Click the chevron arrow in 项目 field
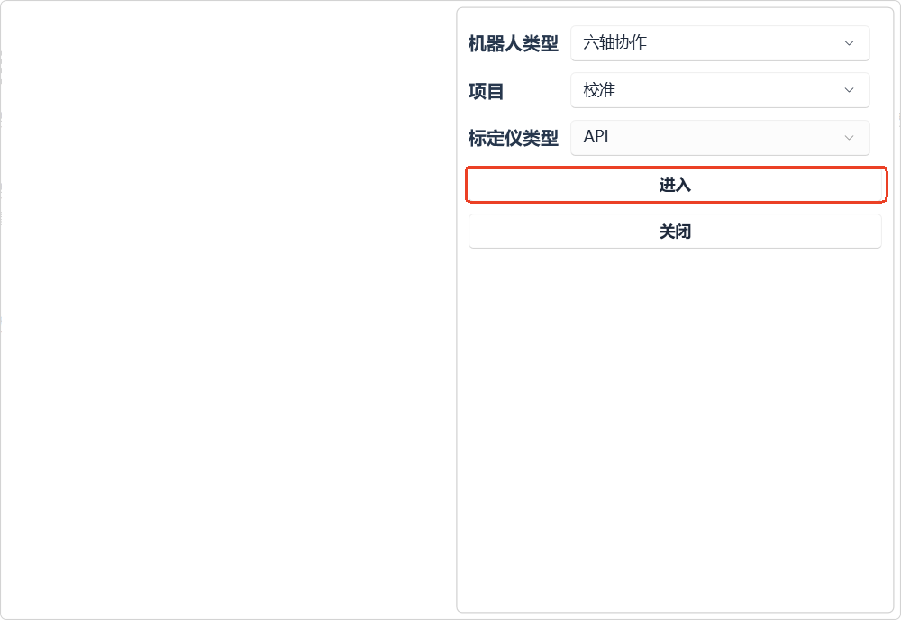Image resolution: width=901 pixels, height=620 pixels. (x=849, y=90)
